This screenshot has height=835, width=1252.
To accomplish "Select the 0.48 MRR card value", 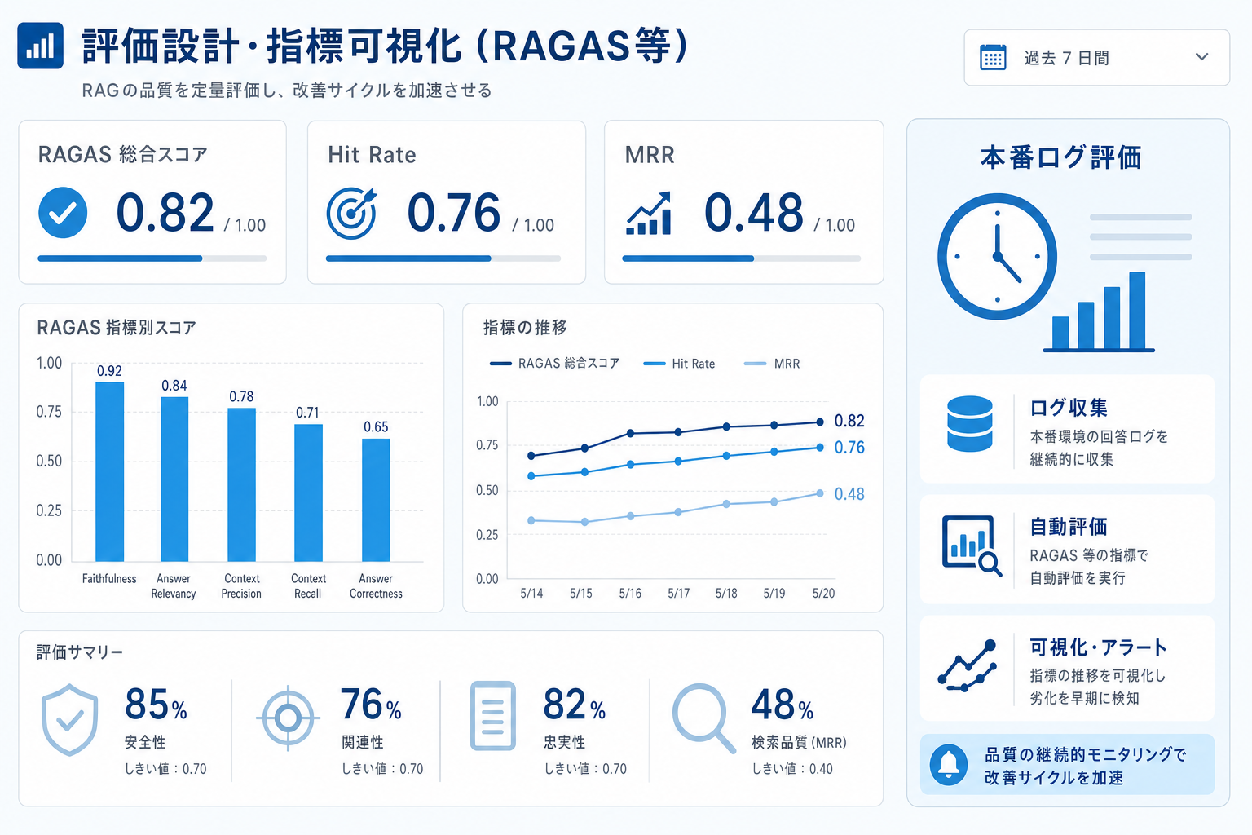I will tap(754, 213).
